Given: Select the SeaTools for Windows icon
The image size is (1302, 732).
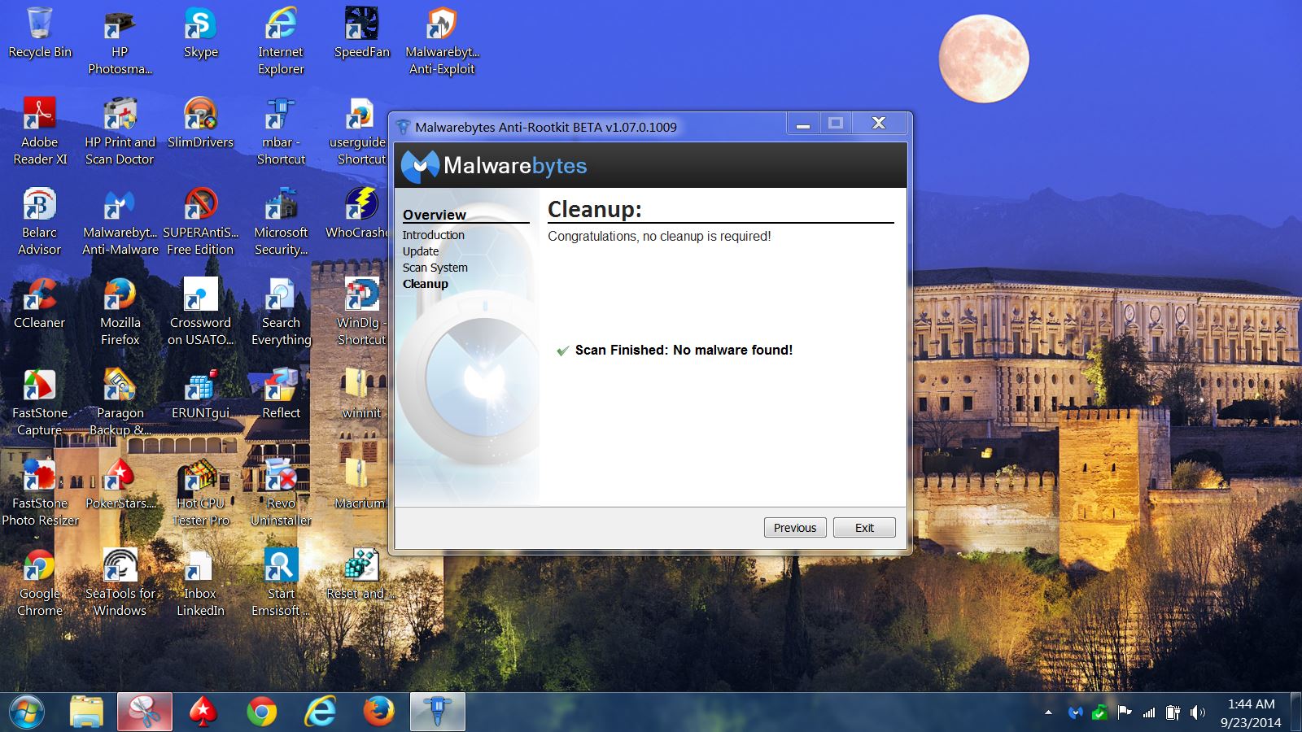Looking at the screenshot, I should tap(120, 584).
